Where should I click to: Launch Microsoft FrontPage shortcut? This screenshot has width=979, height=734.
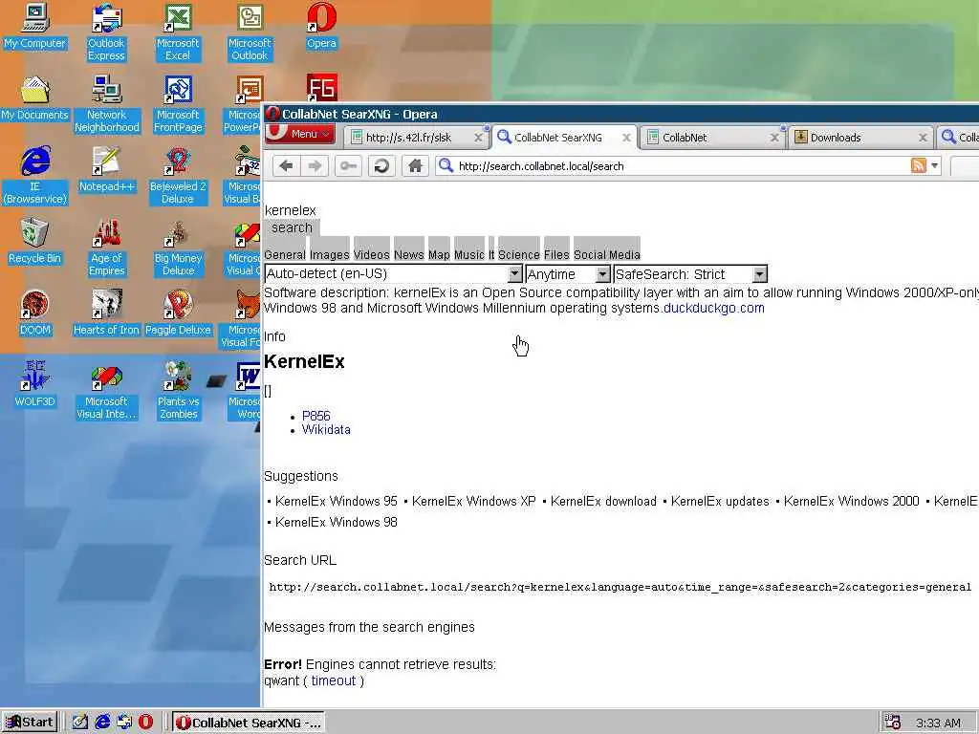[x=178, y=105]
